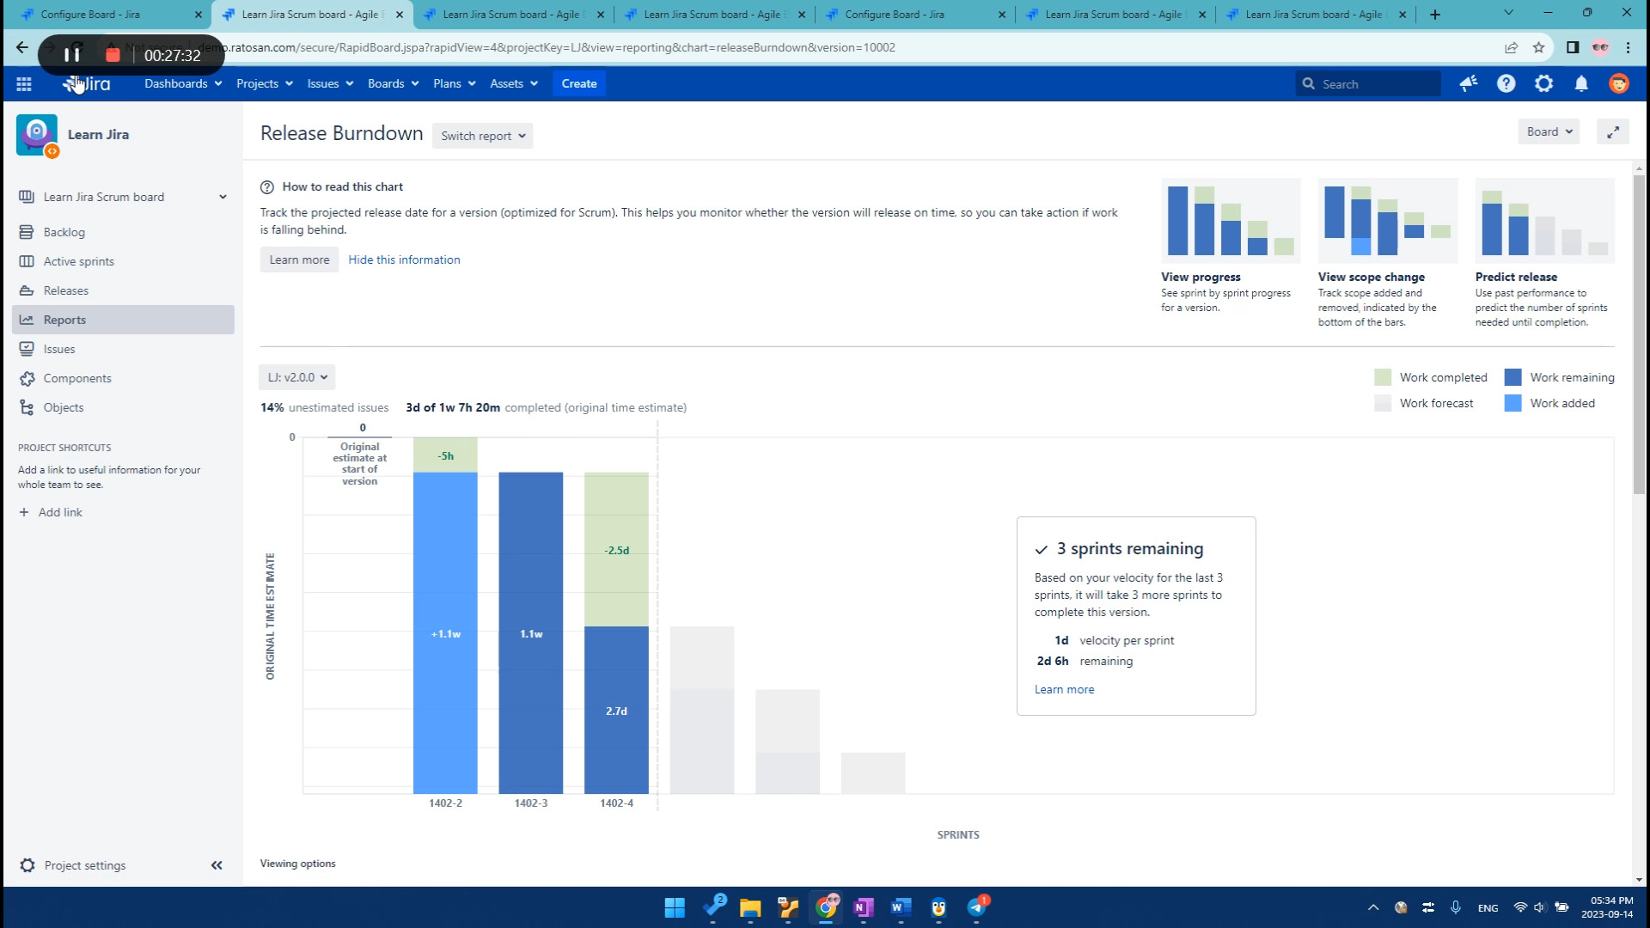The image size is (1650, 928).
Task: Click the Learn Jira project avatar
Action: pos(37,135)
